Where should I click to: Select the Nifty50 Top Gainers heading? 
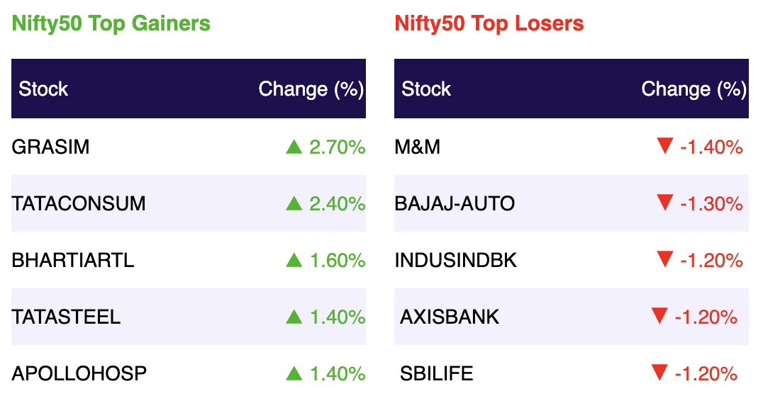point(111,23)
